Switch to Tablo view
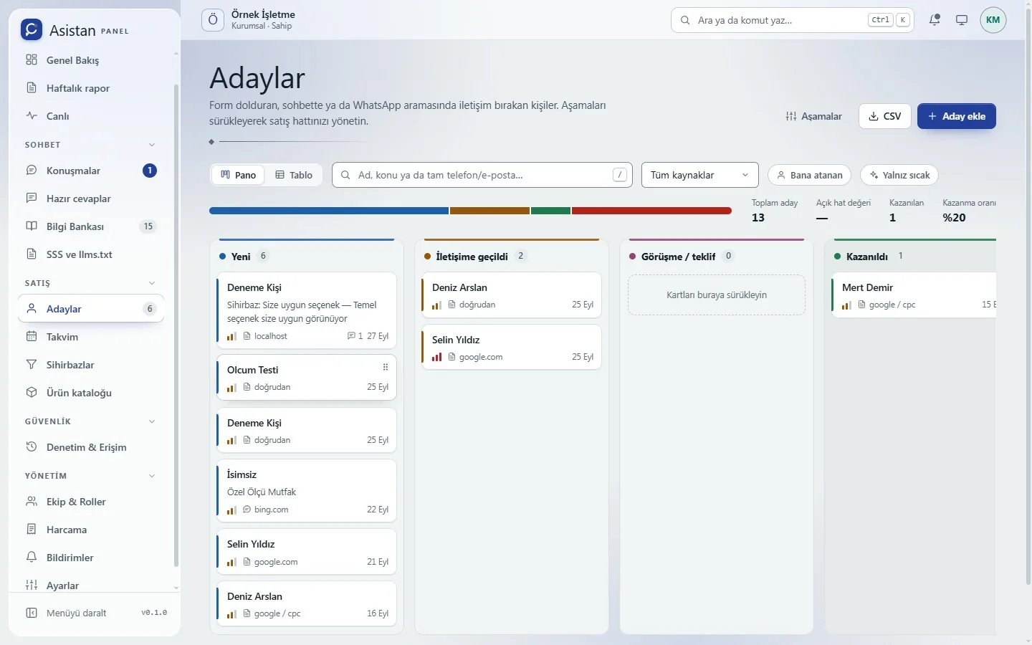The image size is (1032, 645). tap(294, 175)
